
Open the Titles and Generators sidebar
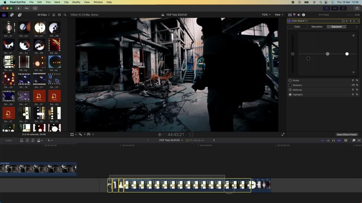click(20, 15)
